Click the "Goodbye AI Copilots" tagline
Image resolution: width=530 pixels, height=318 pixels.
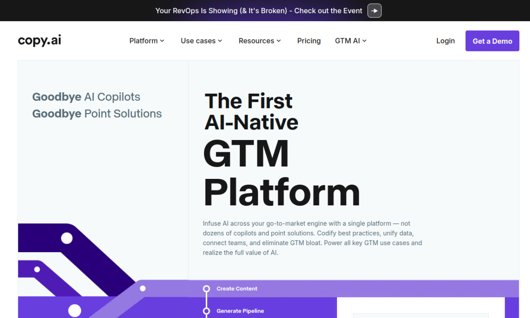tap(86, 97)
